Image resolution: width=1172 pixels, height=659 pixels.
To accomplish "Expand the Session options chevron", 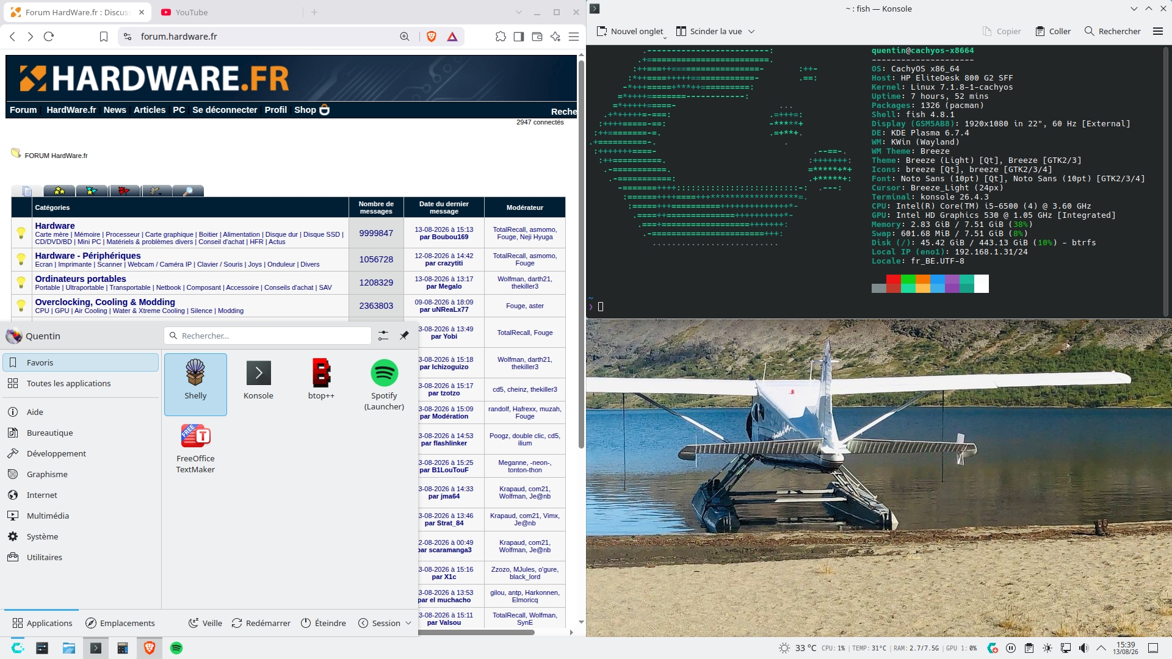I will point(408,623).
